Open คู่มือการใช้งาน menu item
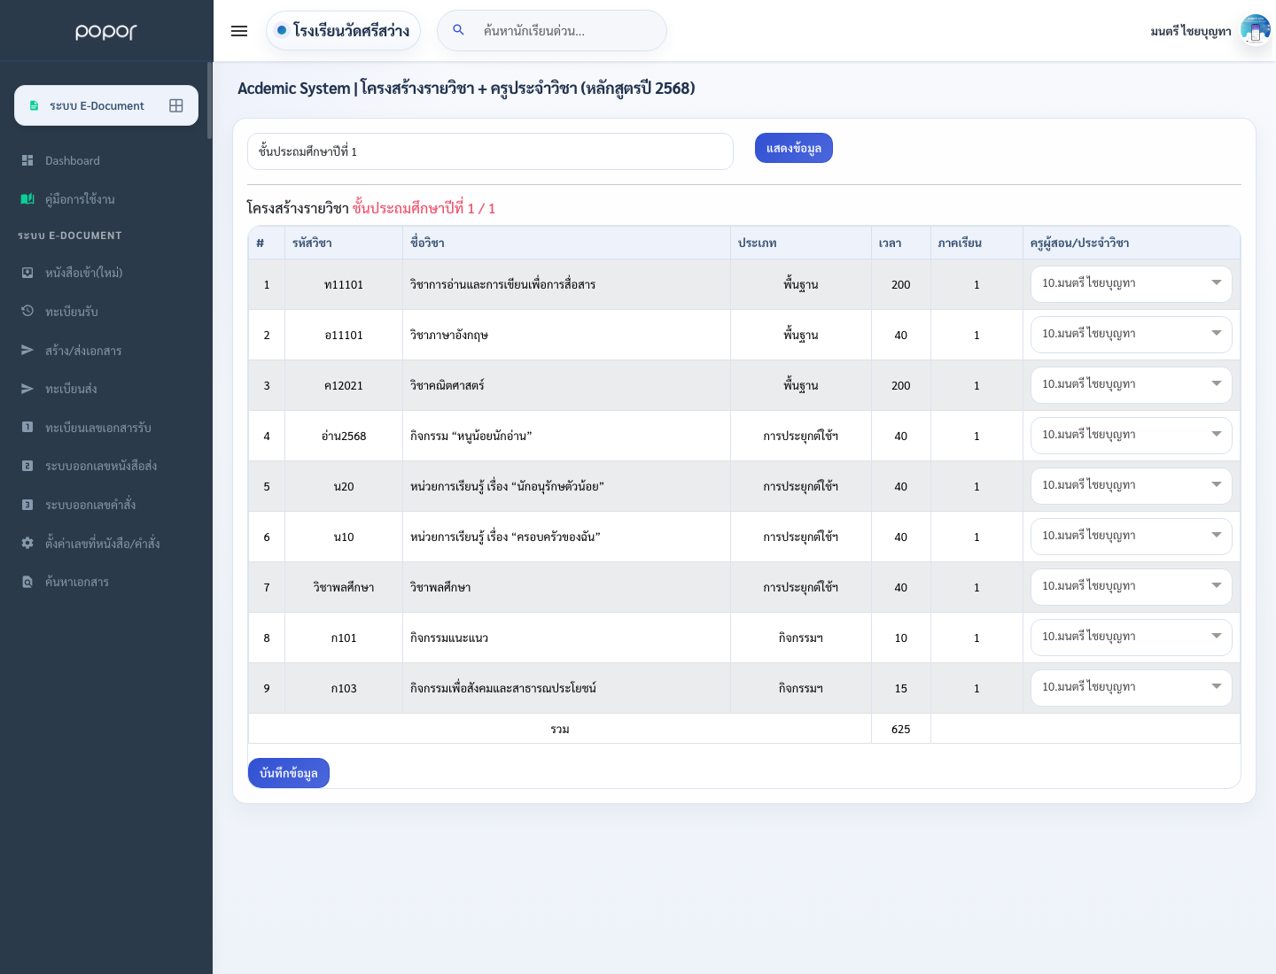Image resolution: width=1276 pixels, height=974 pixels. [x=106, y=199]
